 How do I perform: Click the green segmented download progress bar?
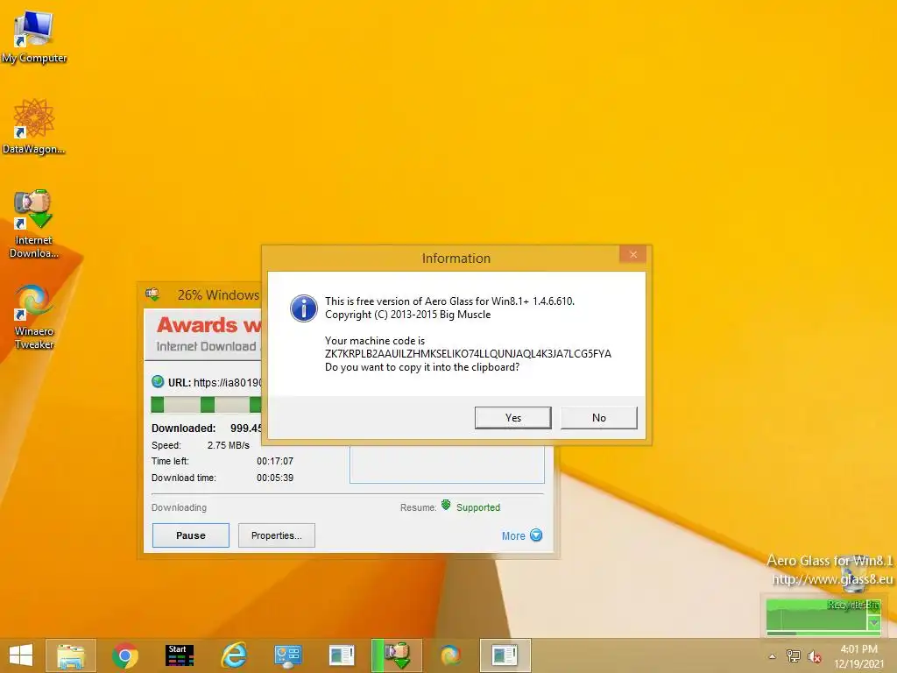pyautogui.click(x=206, y=405)
